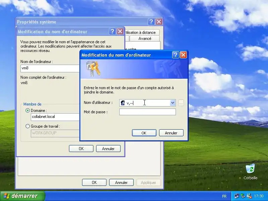Open the démarrer Start menu
268x201 pixels.
pyautogui.click(x=22, y=196)
